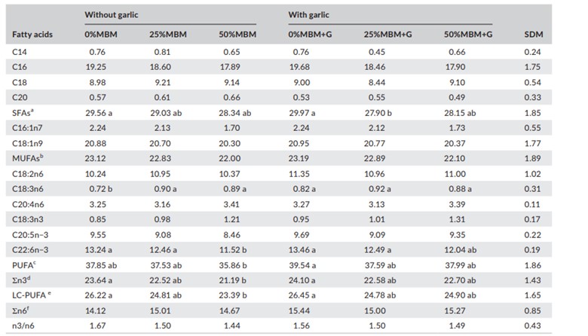The image size is (588, 336).
Task: Click the 'With garlic' group header
Action: [x=309, y=14]
